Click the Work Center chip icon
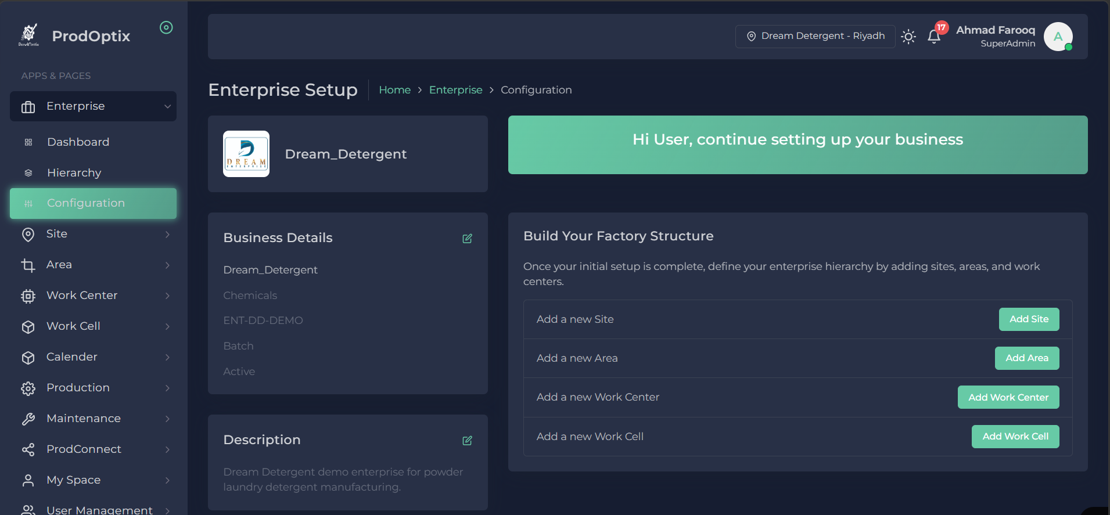The height and width of the screenshot is (515, 1110). [28, 296]
